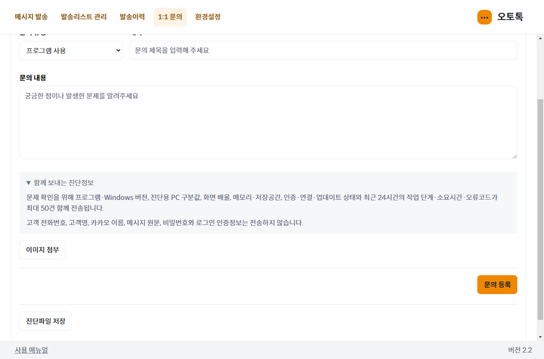Viewport: 544px width, 359px height.
Task: Click the 이미지 첨부 button
Action: [x=42, y=250]
